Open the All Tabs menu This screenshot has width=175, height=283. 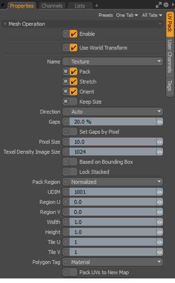click(152, 15)
